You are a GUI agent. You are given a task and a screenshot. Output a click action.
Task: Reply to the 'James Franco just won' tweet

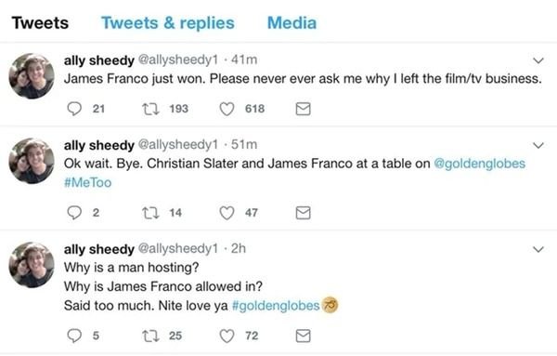coord(74,109)
